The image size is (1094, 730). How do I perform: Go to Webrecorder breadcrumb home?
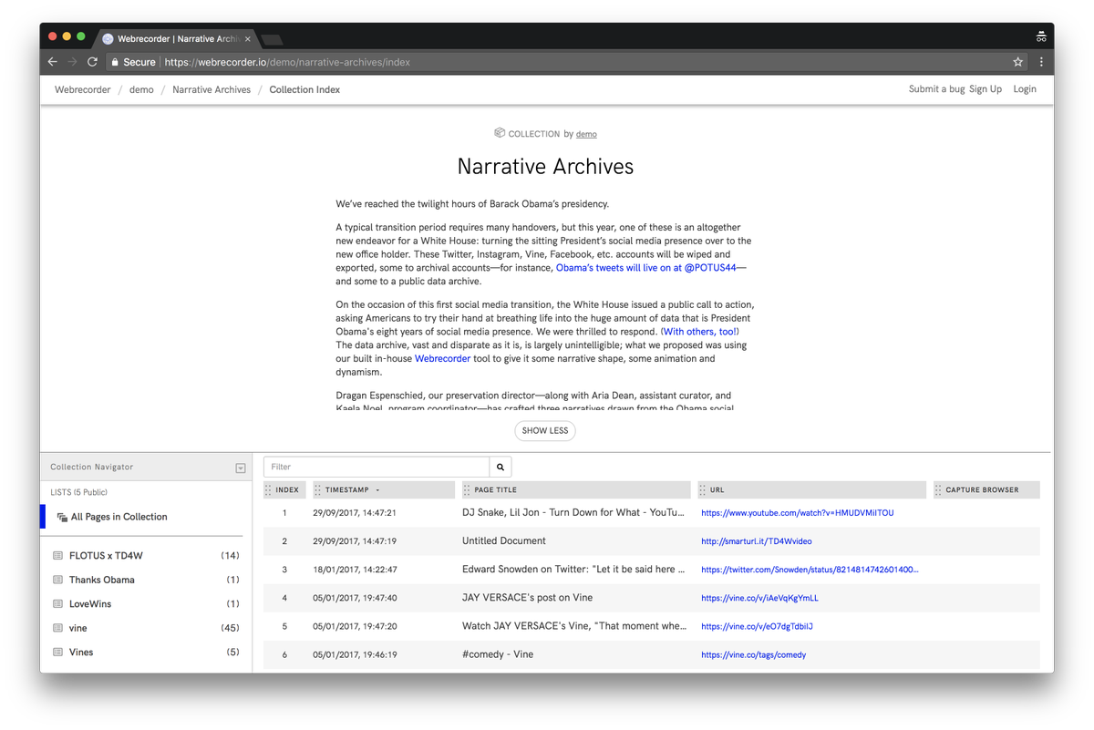83,89
